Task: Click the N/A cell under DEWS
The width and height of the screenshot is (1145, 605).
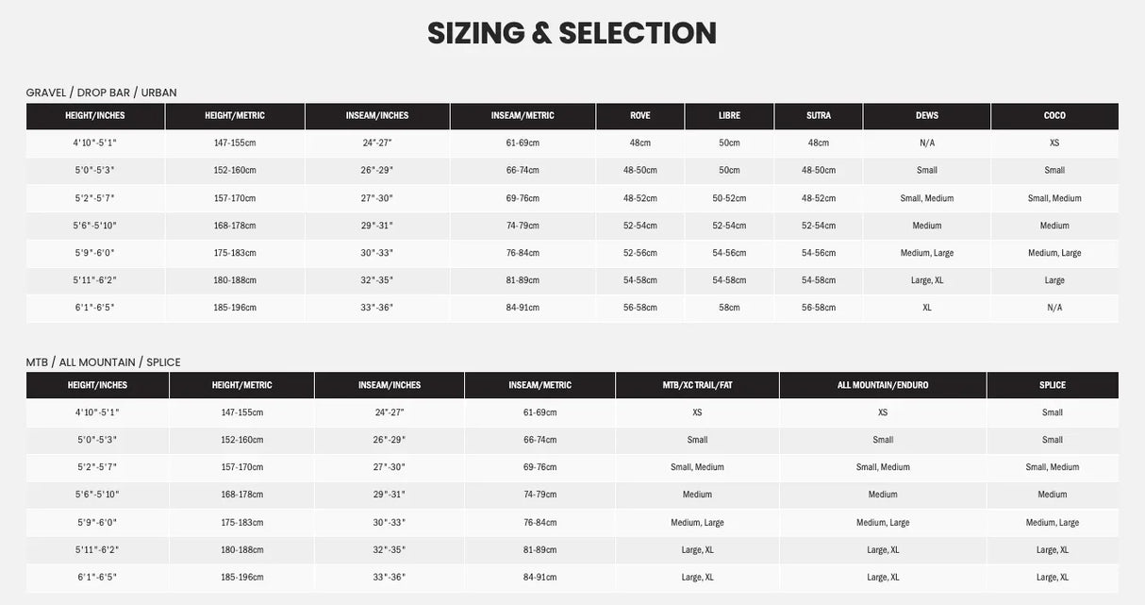Action: (926, 143)
